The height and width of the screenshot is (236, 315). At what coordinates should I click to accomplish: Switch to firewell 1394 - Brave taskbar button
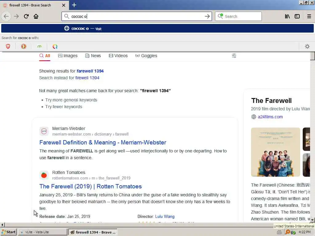pos(93,232)
